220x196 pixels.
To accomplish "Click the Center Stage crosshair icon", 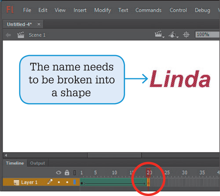I will click(x=186, y=35).
